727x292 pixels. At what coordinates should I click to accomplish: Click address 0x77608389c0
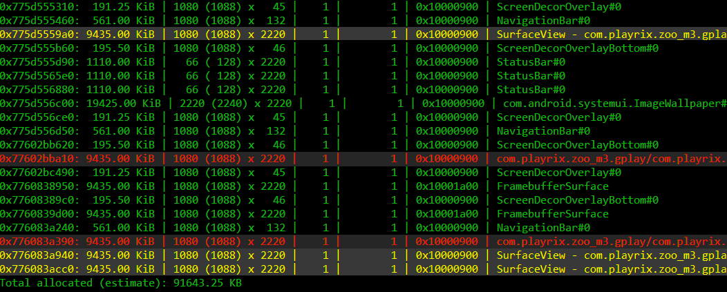[x=39, y=201]
